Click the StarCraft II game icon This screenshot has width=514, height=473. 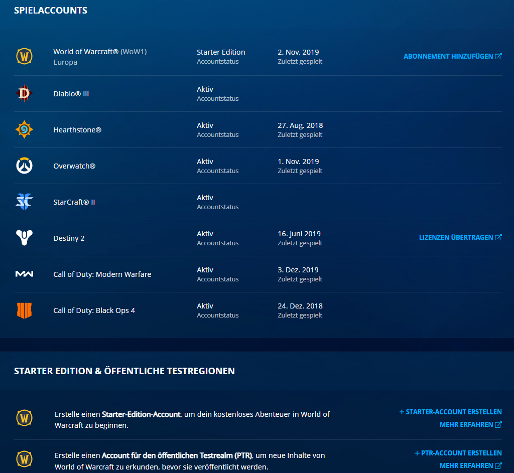click(24, 202)
